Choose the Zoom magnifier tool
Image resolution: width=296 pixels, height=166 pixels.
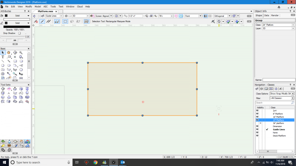pos(21,52)
